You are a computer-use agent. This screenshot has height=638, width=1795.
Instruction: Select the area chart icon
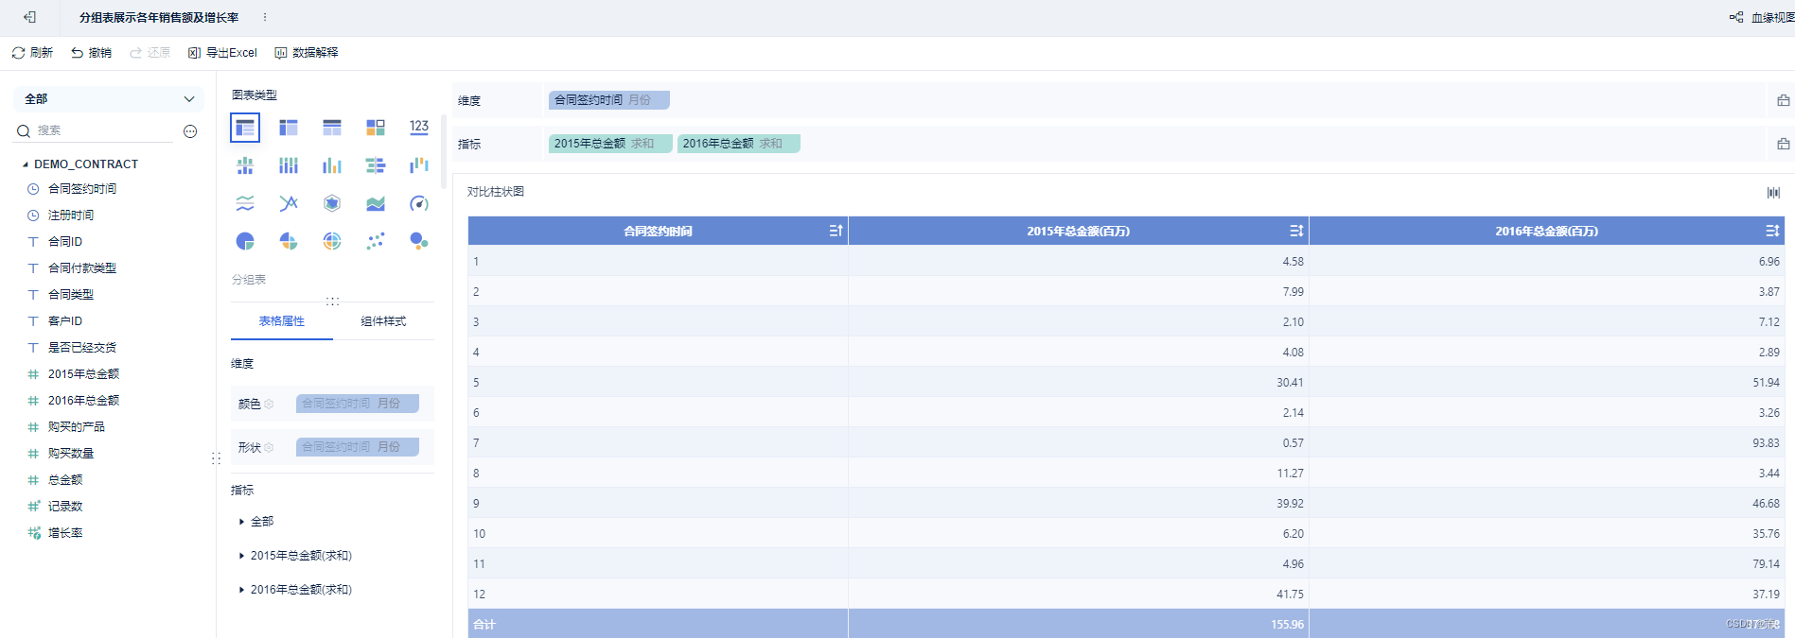click(376, 203)
